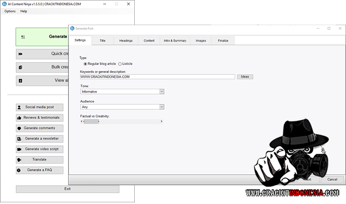Click the Bulk create copy icon
Screen dimensions: 346x204
pyautogui.click(x=21, y=68)
